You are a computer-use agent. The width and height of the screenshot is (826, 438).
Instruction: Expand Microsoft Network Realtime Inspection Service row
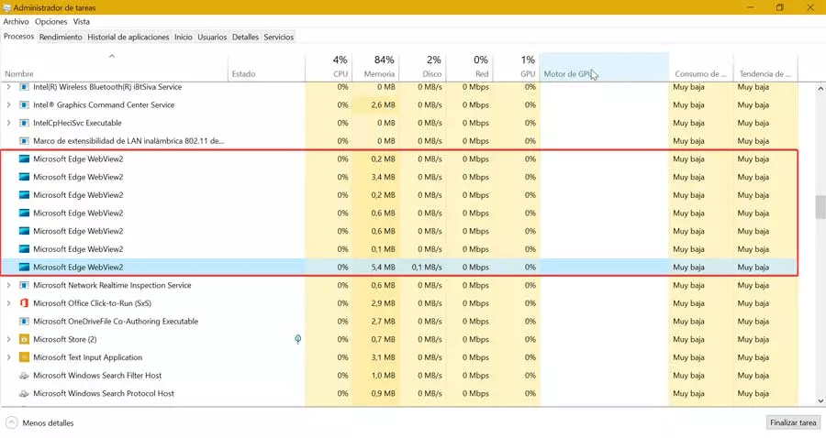(8, 286)
